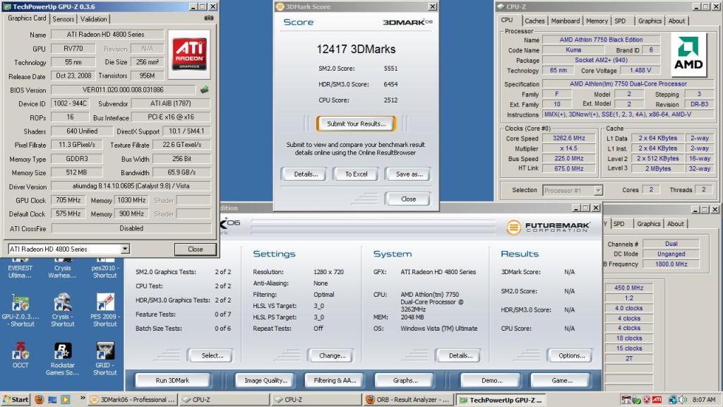Expand the quick launch overflow chevron
Viewport: 723px width, 407px height.
[83, 398]
